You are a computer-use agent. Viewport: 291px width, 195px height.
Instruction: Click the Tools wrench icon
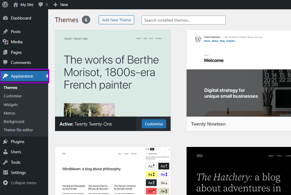pos(6,162)
